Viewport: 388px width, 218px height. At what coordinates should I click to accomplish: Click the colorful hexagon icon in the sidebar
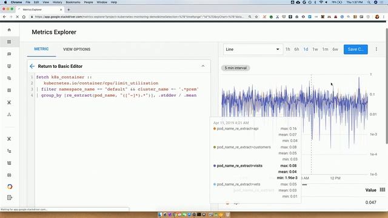point(10,187)
